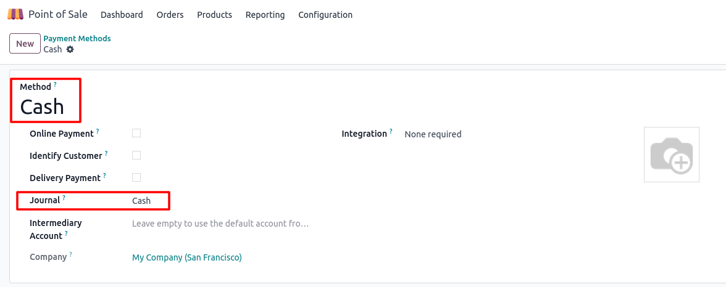Screen dimensions: 726x287
Task: Open the Intermediary Account selection field
Action: coord(220,224)
